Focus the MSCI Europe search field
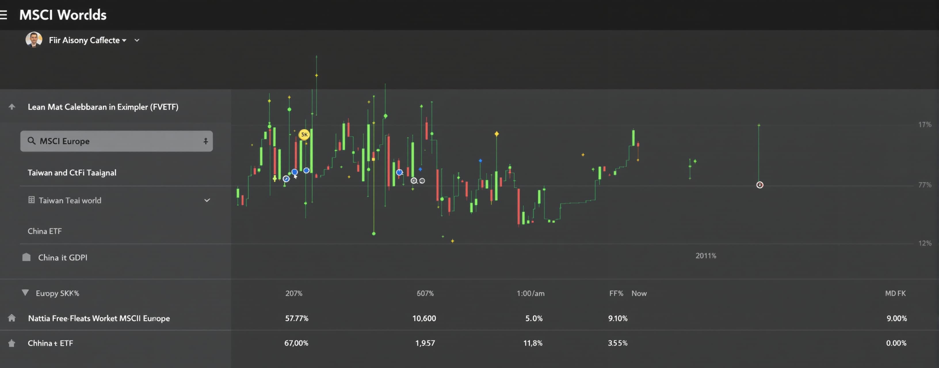 (116, 141)
